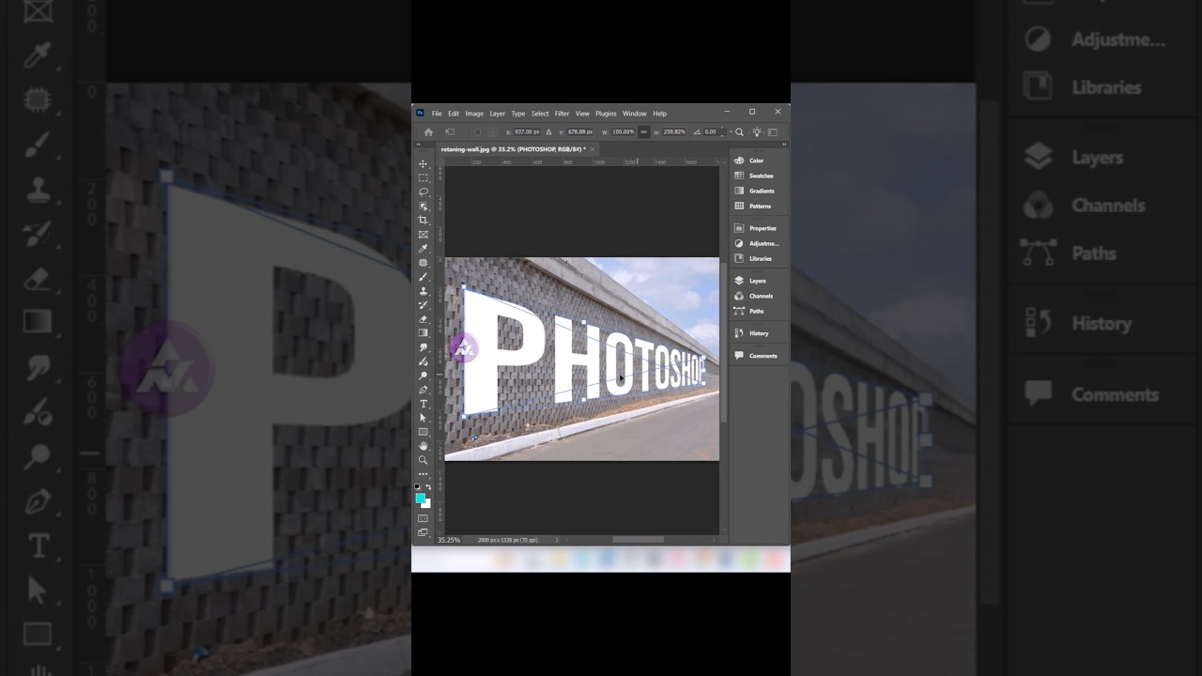This screenshot has width=1202, height=676.
Task: Click the cyan foreground color swatch
Action: pyautogui.click(x=421, y=498)
